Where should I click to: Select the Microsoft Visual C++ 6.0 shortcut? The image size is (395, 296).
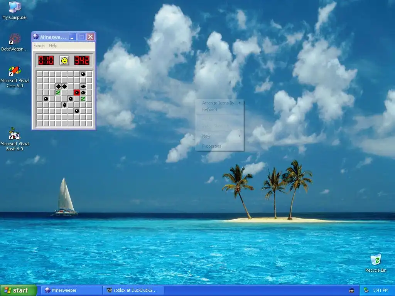point(15,77)
